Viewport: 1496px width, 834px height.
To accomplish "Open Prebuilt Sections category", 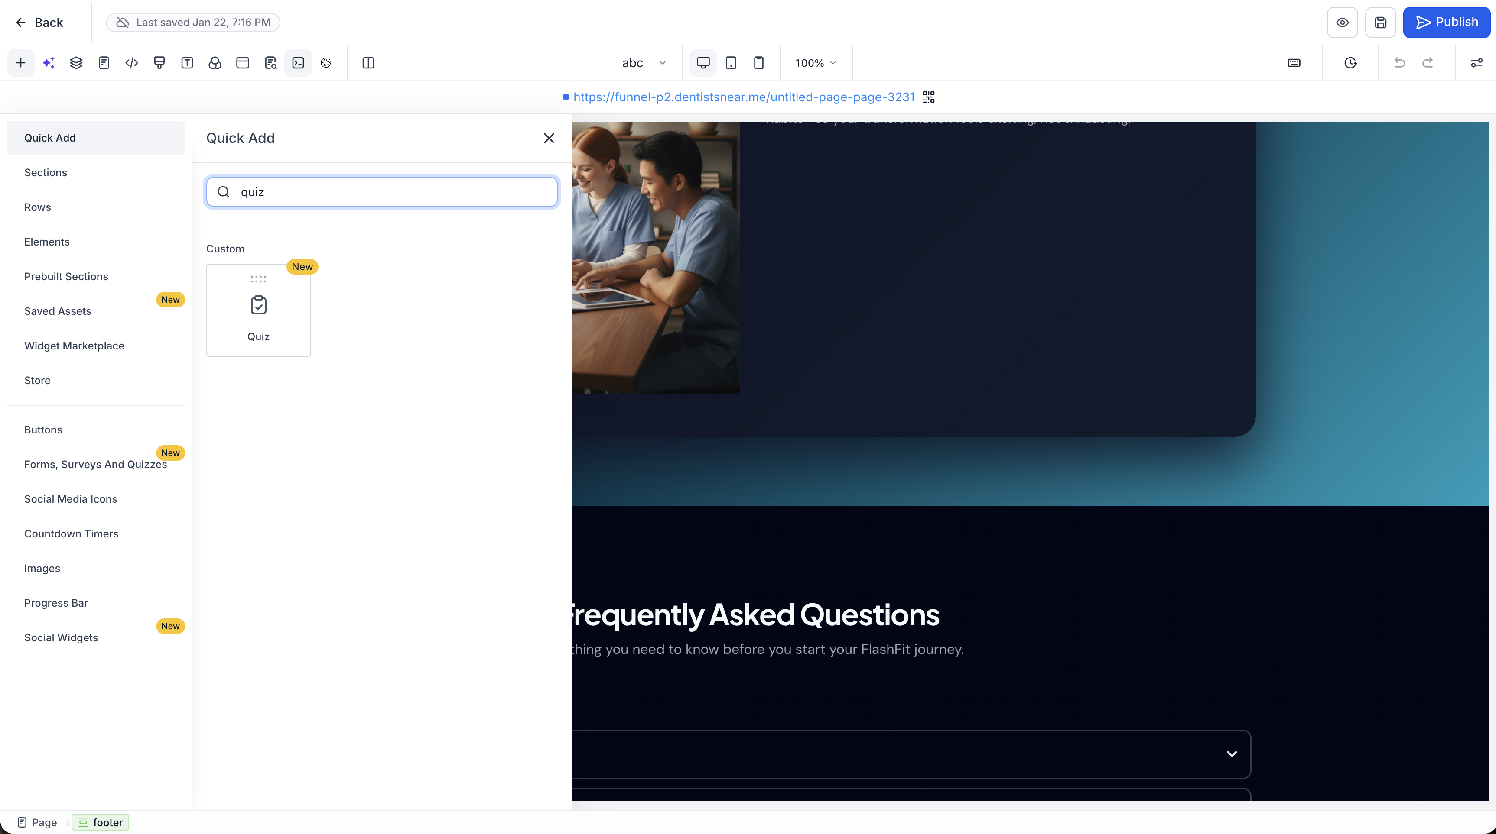I will tap(96, 277).
